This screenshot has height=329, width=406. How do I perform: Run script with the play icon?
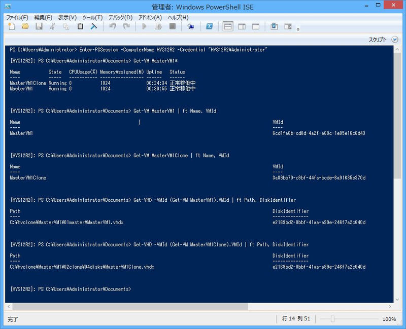point(145,26)
